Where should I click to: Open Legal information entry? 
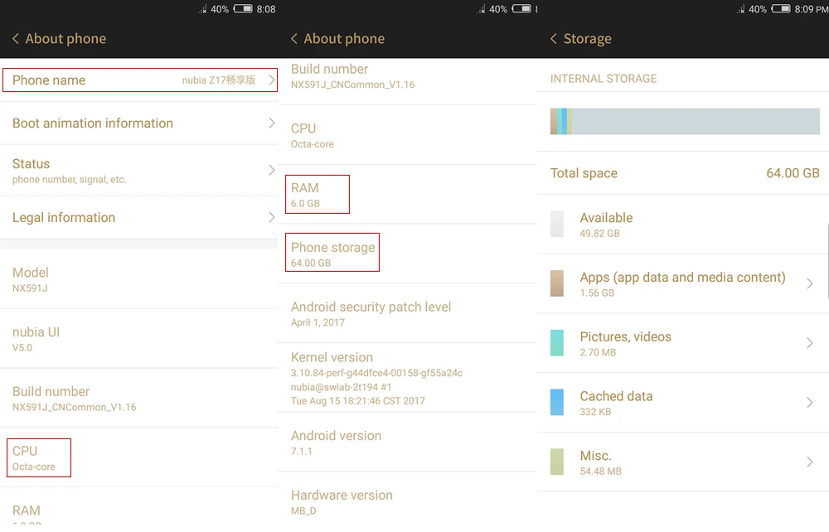pos(138,218)
